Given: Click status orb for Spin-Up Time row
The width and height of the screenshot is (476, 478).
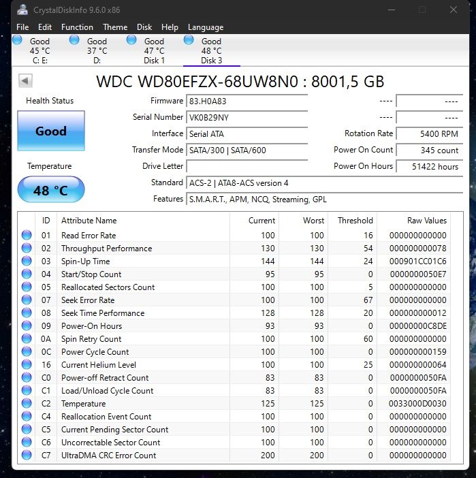Looking at the screenshot, I should pyautogui.click(x=27, y=261).
